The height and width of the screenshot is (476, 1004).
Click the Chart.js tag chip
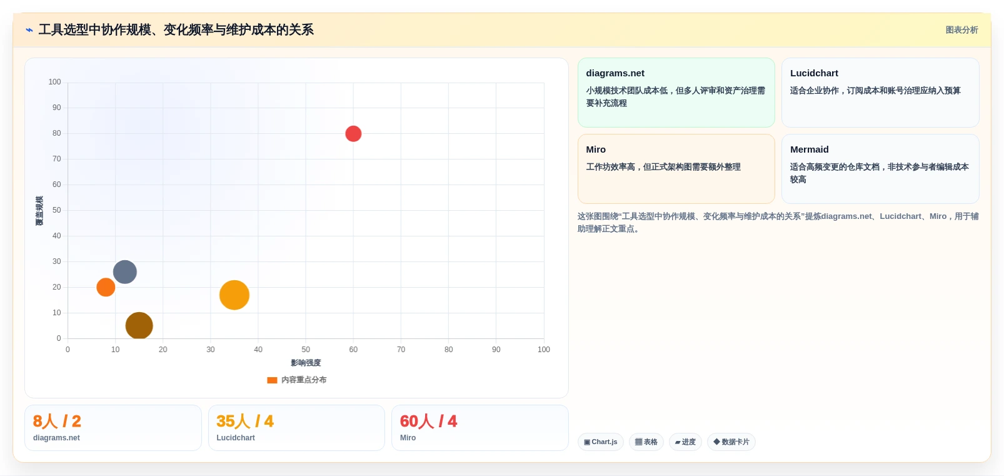[601, 442]
